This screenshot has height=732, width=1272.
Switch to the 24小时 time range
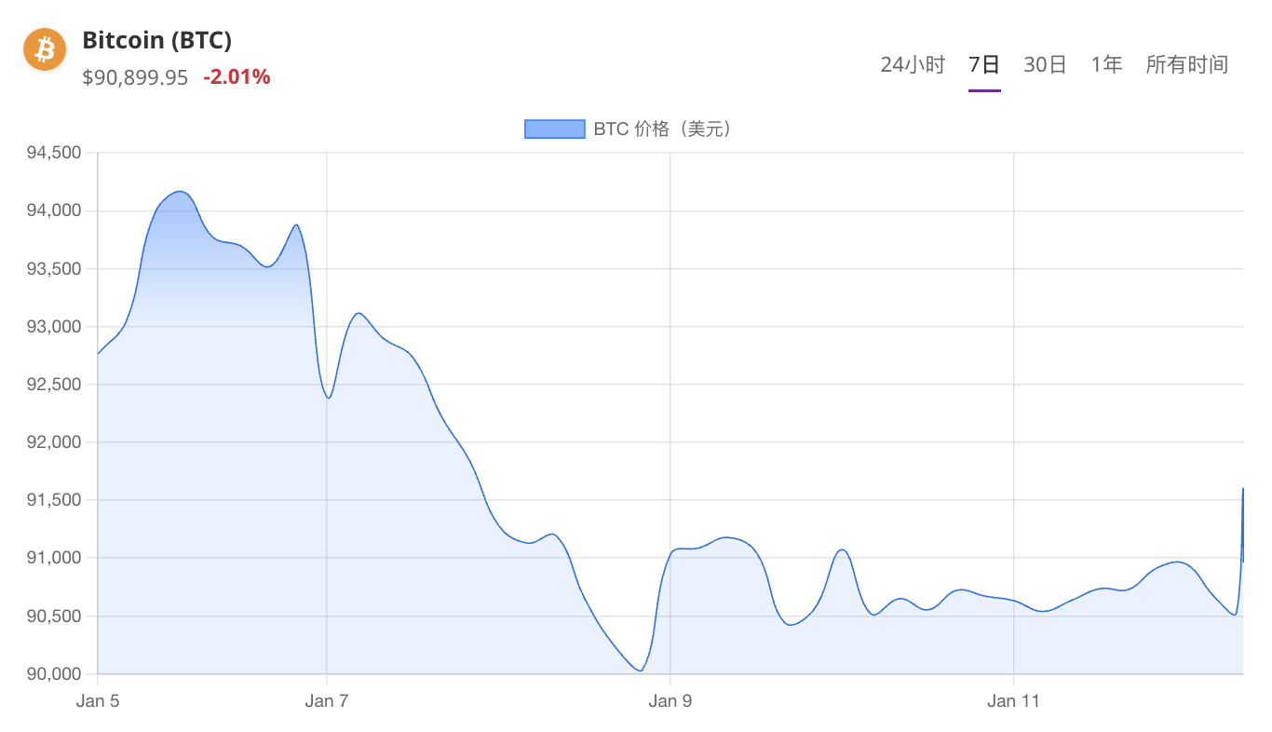[913, 64]
